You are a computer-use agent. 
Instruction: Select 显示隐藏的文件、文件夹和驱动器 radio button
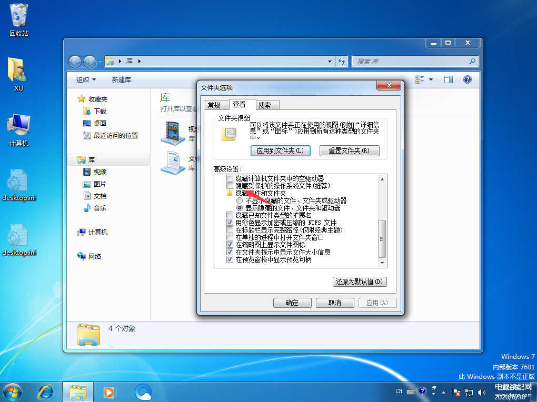pos(240,208)
